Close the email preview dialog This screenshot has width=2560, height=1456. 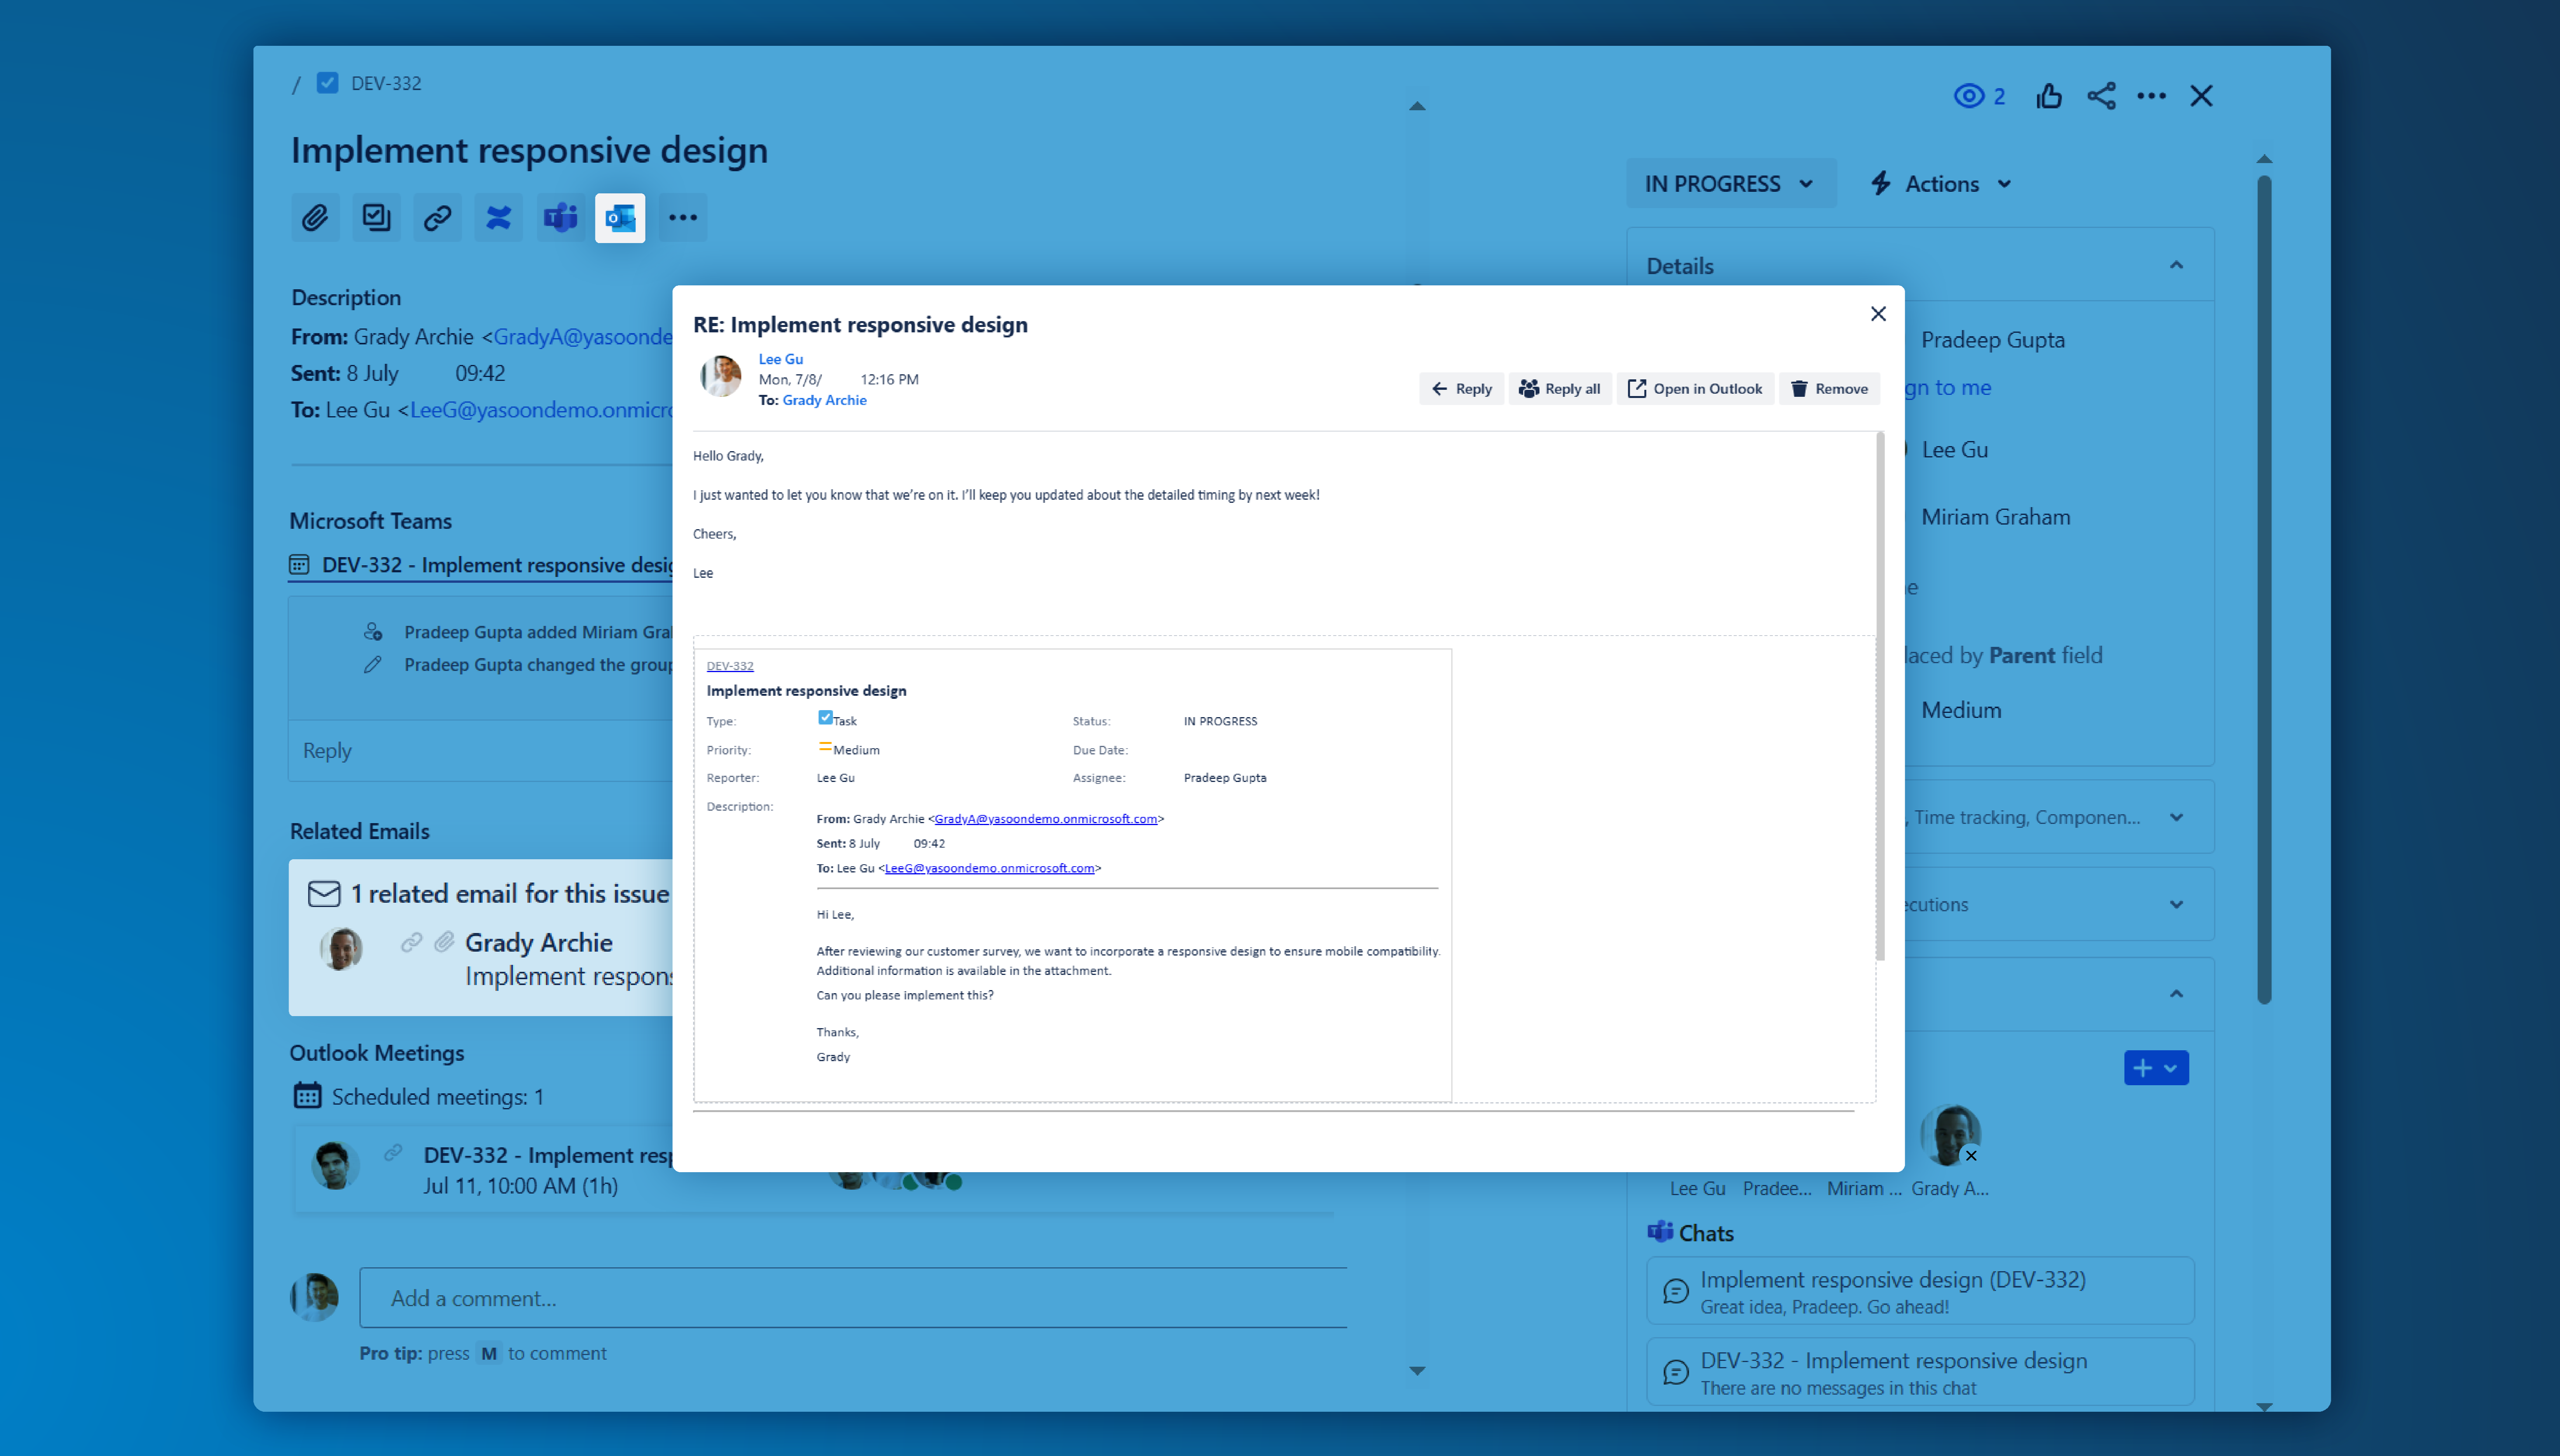[1878, 314]
